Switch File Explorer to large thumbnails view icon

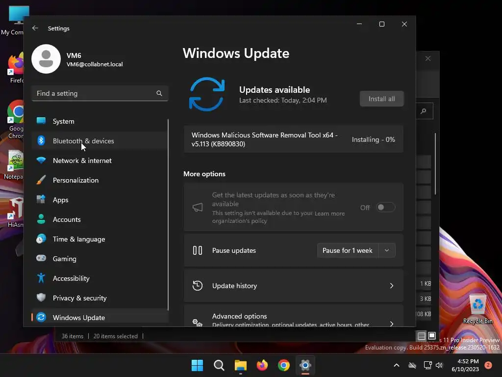click(x=431, y=336)
